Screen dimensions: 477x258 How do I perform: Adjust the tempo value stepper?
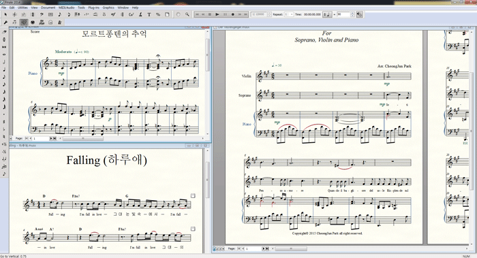click(352, 14)
